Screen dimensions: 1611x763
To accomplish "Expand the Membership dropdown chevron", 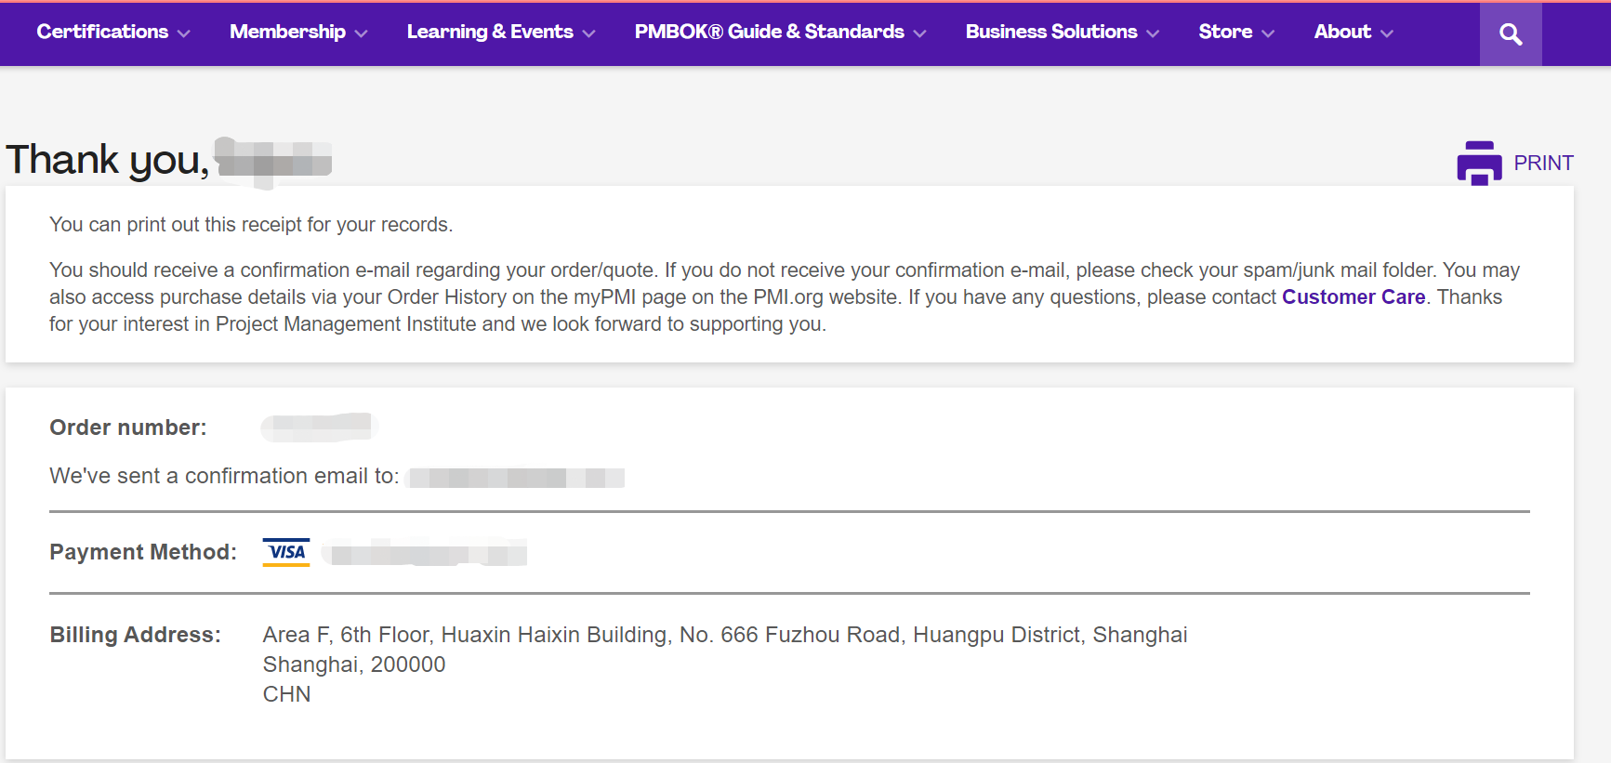I will [x=362, y=33].
